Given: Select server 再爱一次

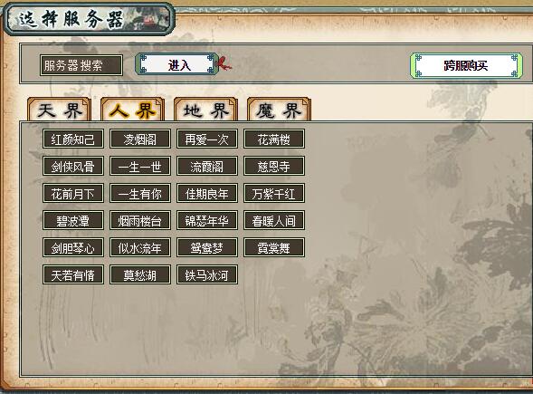Looking at the screenshot, I should [207, 139].
